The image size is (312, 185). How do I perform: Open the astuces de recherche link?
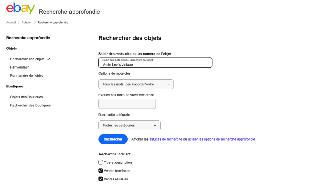tap(166, 139)
